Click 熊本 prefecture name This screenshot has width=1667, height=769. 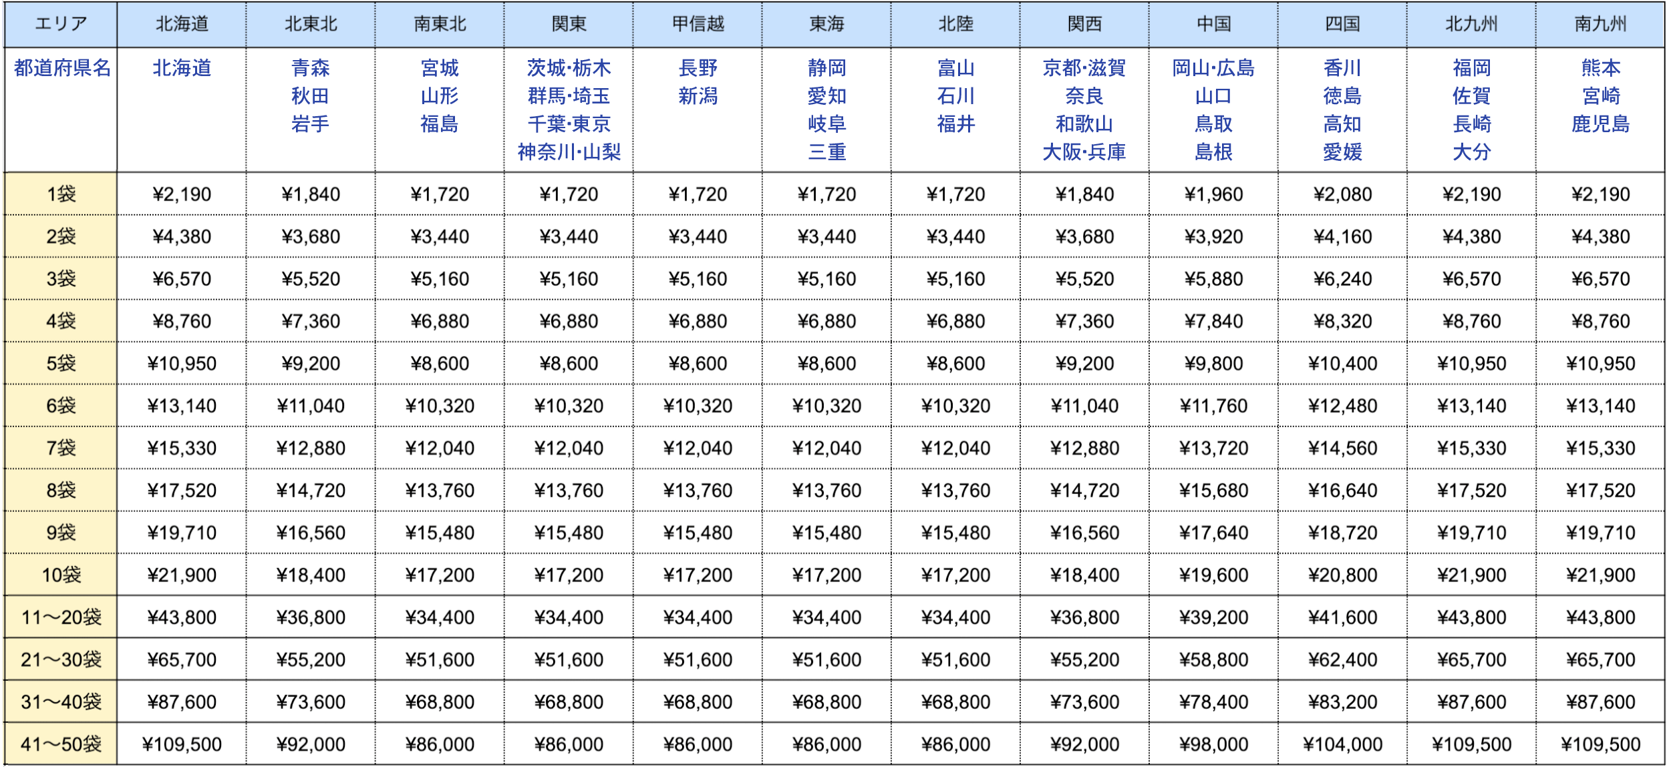tap(1600, 68)
